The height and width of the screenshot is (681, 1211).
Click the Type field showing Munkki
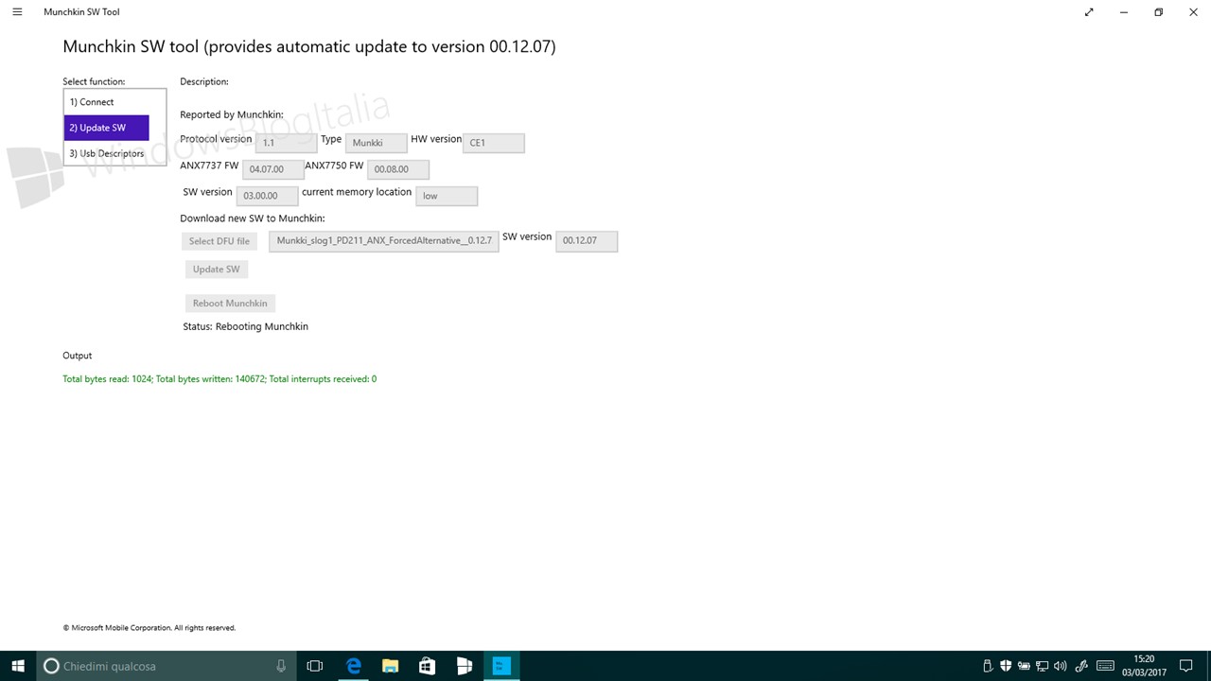376,143
